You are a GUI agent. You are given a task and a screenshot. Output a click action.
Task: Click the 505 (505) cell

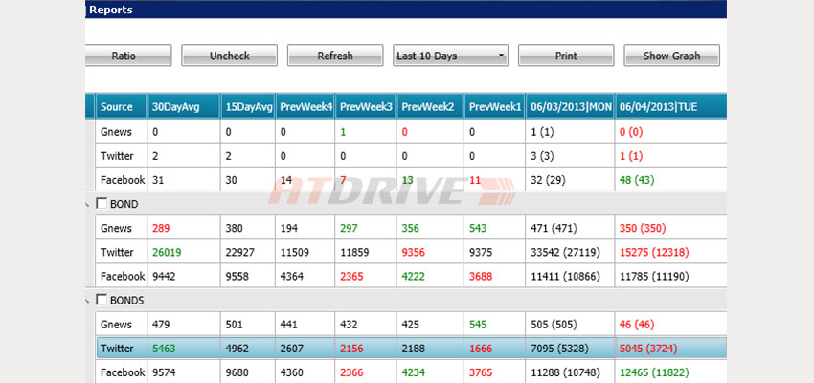(571, 325)
